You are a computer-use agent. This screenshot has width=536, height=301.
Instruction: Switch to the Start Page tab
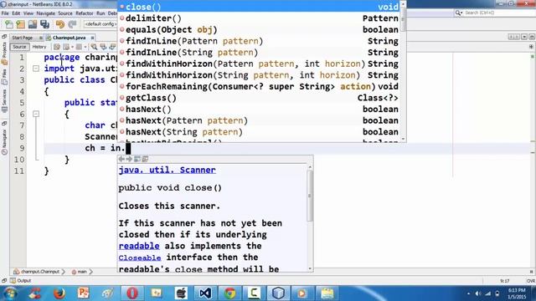[23, 38]
